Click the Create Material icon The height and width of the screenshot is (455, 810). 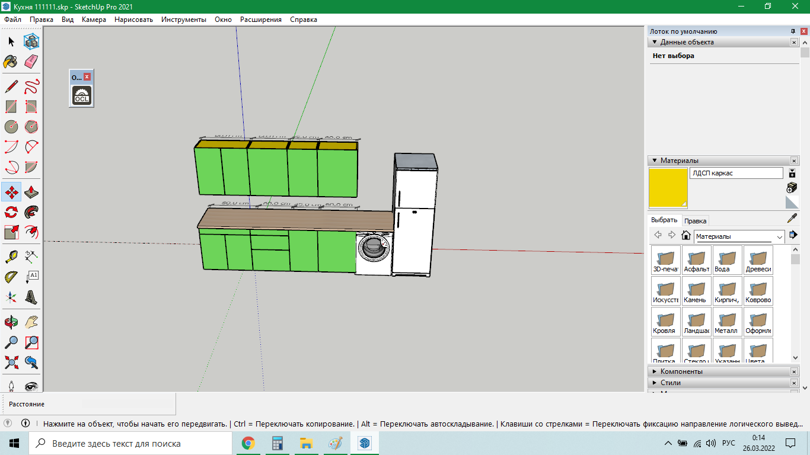click(792, 188)
